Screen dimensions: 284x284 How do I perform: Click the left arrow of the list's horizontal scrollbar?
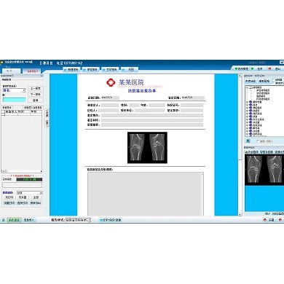coord(3,171)
